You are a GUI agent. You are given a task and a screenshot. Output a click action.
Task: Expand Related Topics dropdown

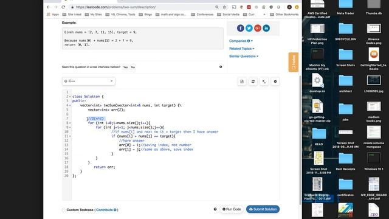coord(242,49)
